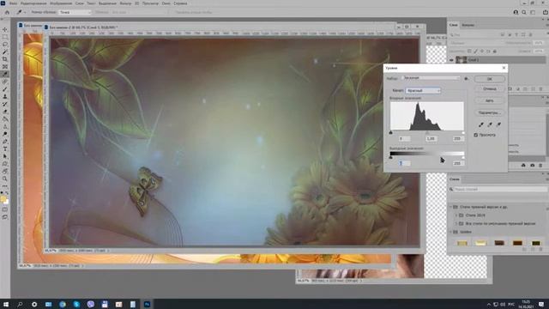Image resolution: width=549 pixels, height=309 pixels.
Task: Click the Отмена button in Levels
Action: [490, 89]
